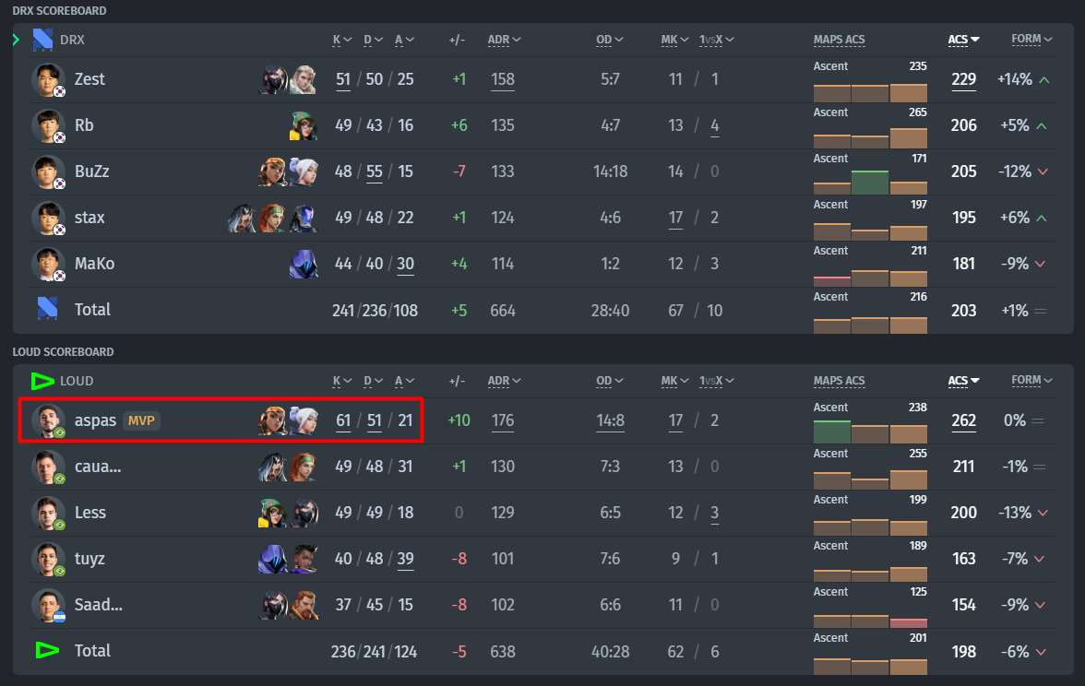The width and height of the screenshot is (1085, 686).
Task: Click aspas's green Ascent ACS bar
Action: 832,432
